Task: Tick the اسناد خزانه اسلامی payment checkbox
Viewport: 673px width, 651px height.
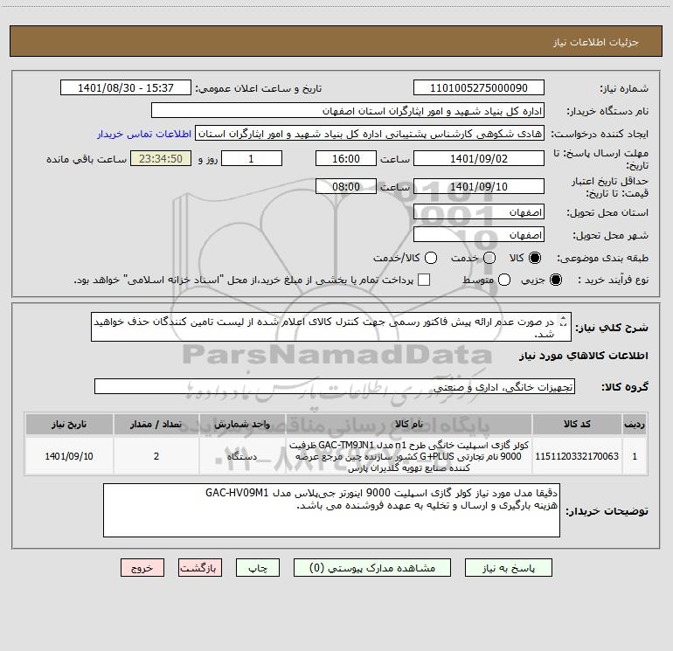Action: (424, 280)
